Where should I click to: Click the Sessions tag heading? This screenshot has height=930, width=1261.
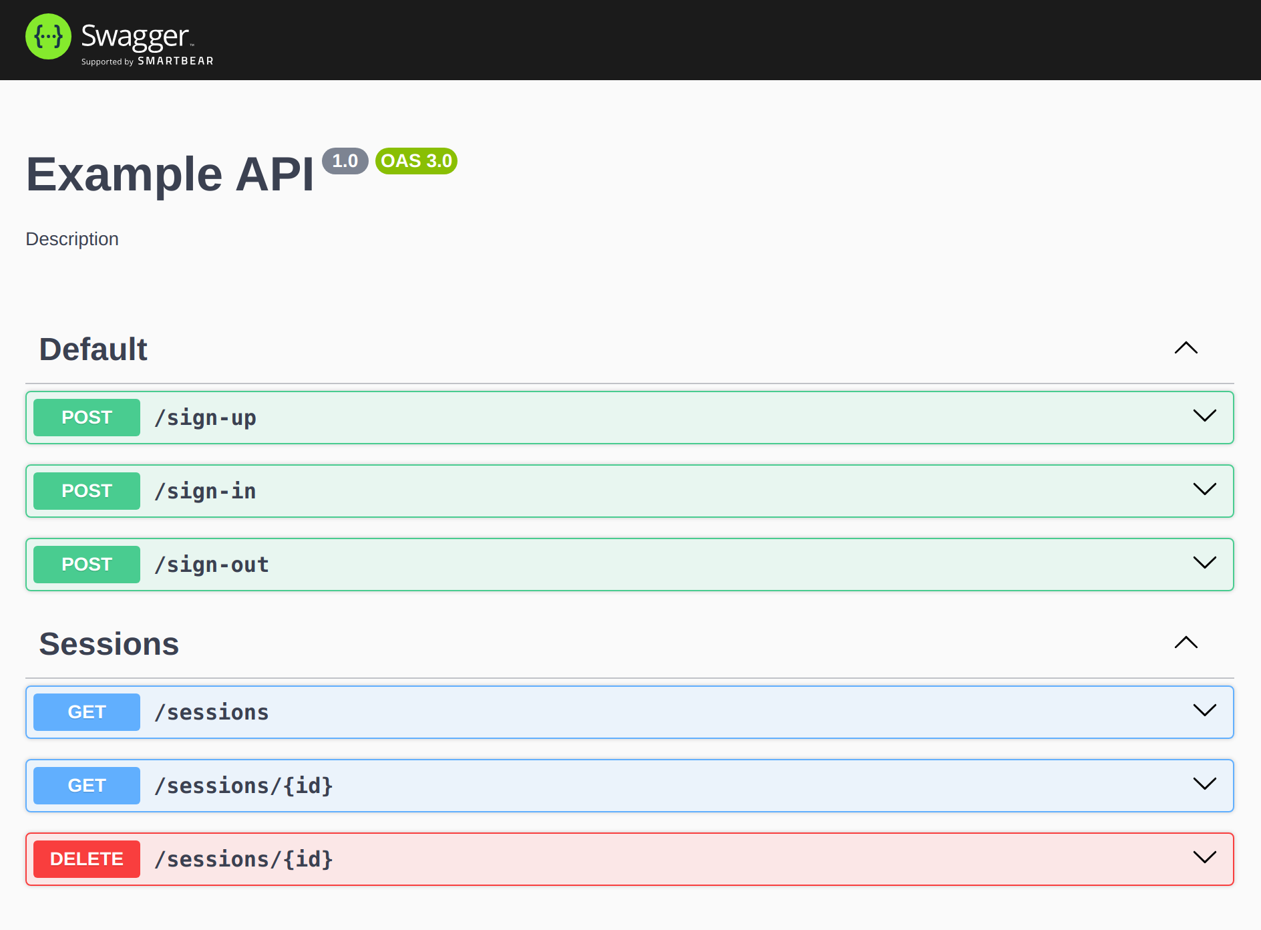109,644
